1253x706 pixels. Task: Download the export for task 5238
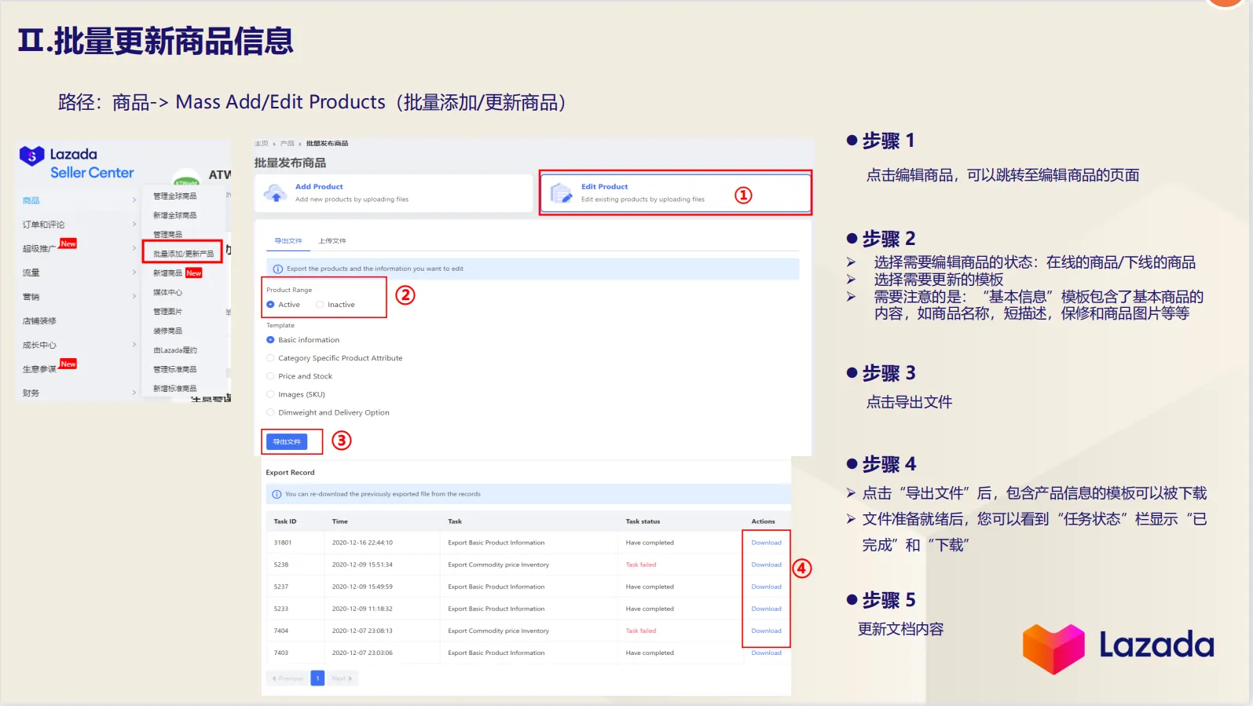point(766,565)
